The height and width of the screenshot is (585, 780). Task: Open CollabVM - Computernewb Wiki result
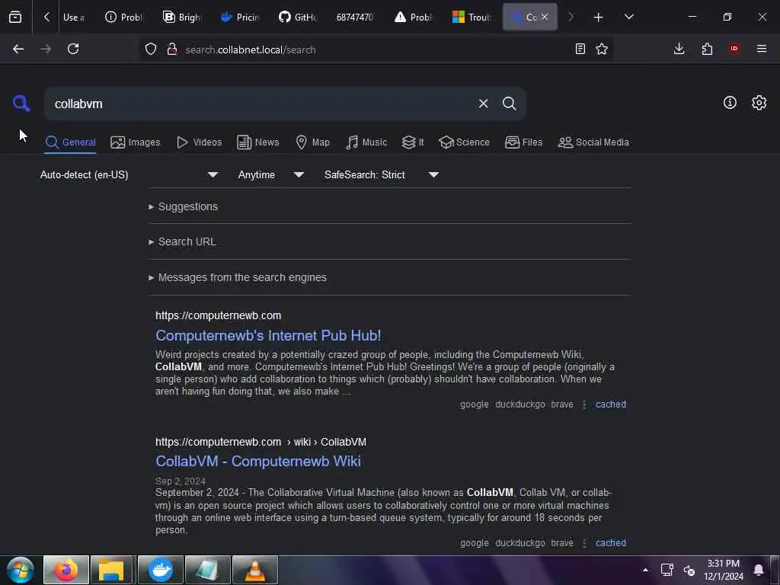coord(258,461)
